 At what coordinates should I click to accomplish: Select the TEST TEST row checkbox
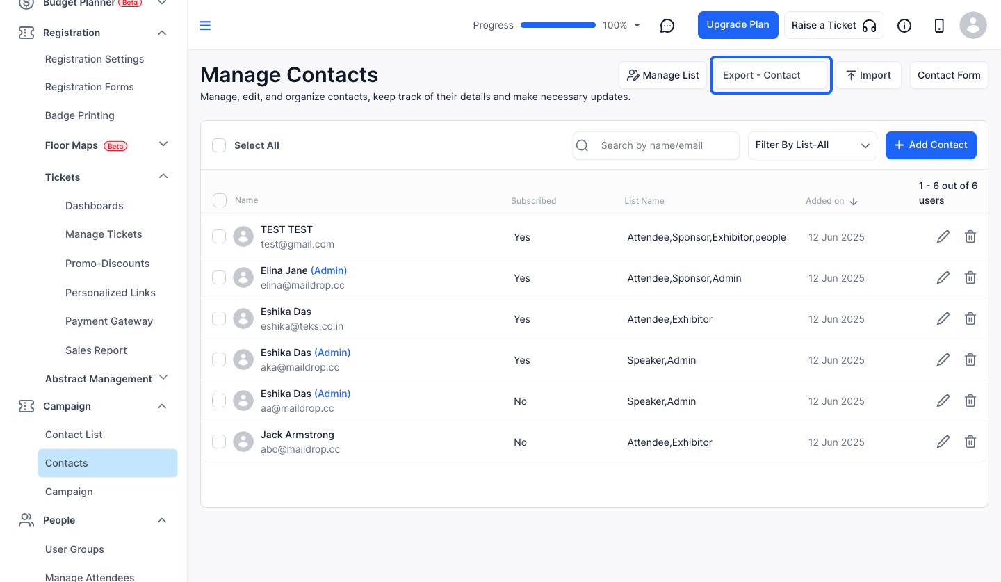[219, 236]
